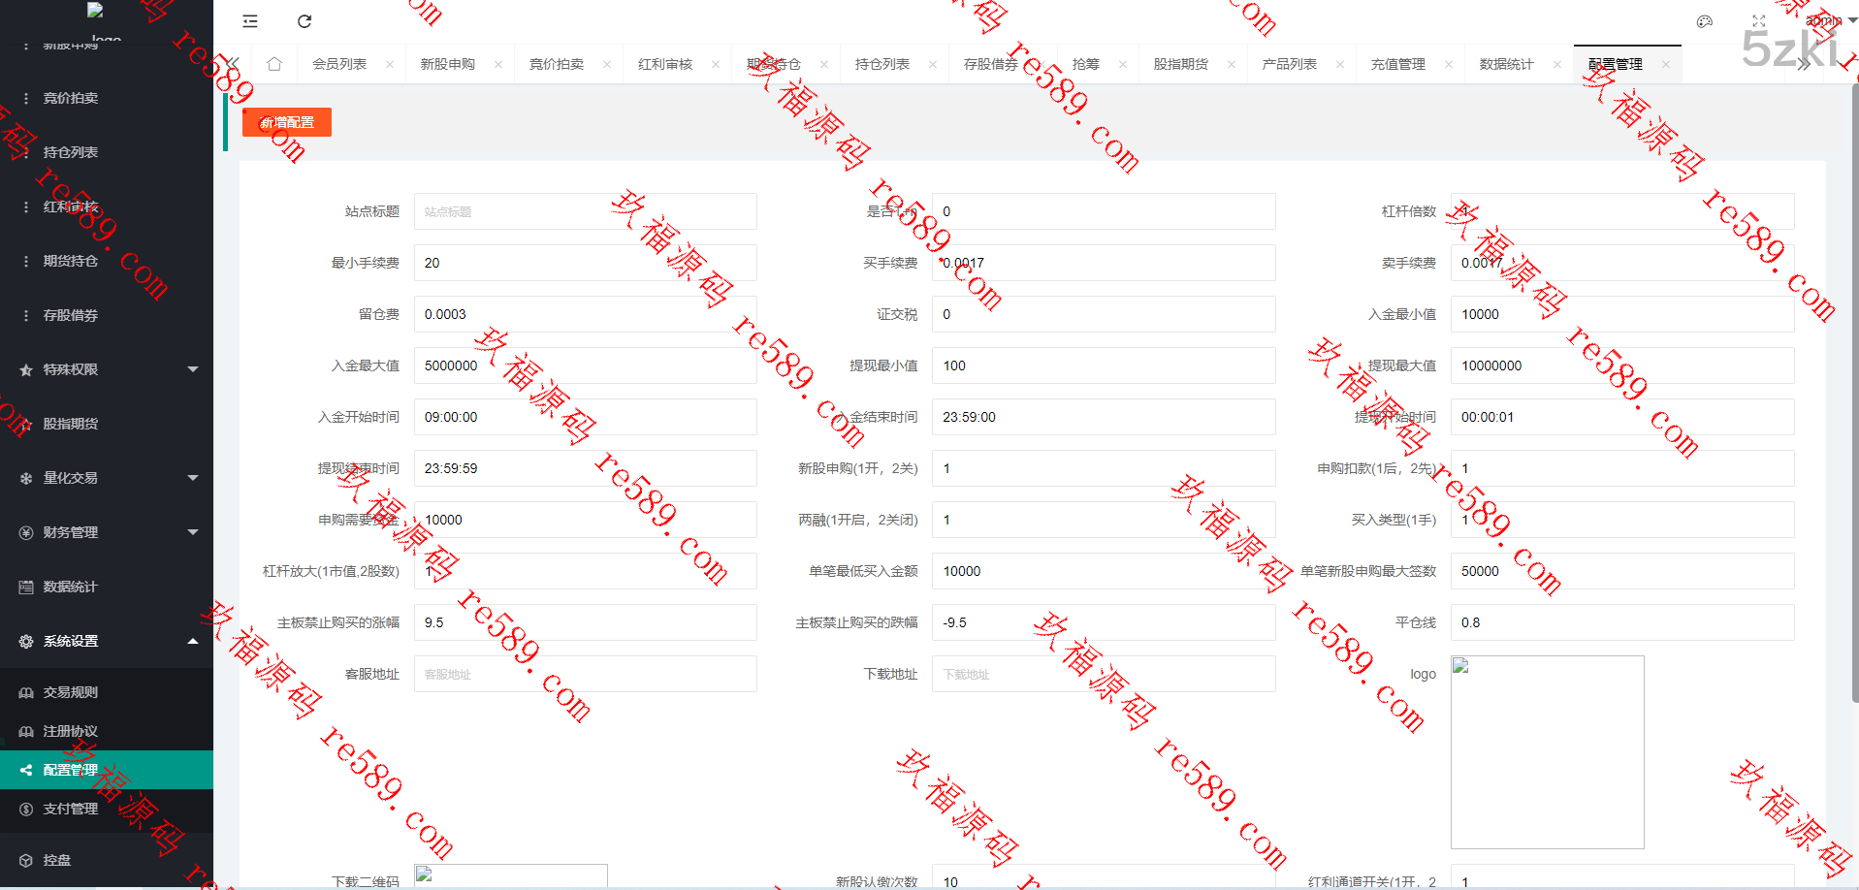Focus the 下载地址 input field

[x=1104, y=674]
